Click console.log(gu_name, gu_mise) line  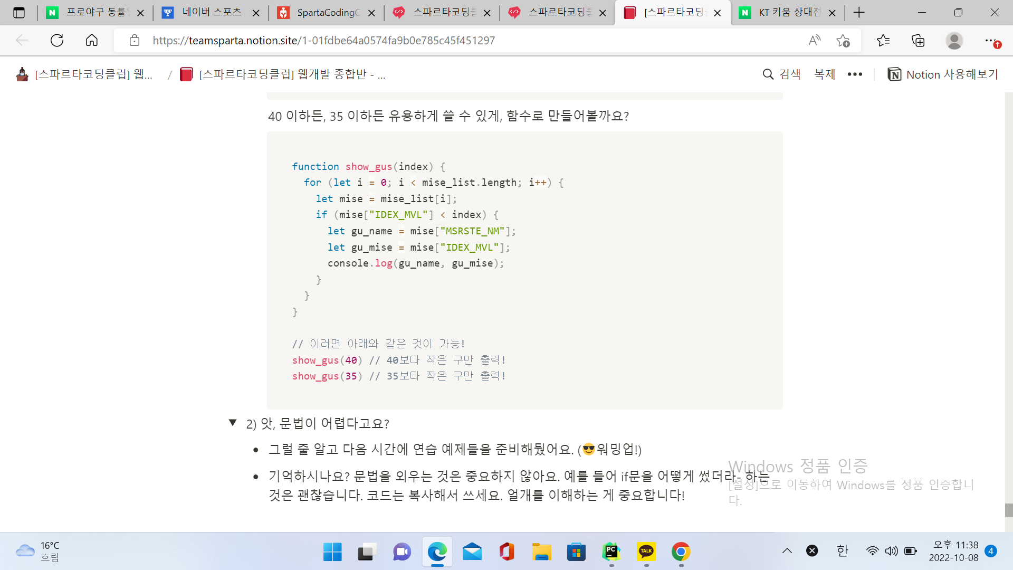416,263
